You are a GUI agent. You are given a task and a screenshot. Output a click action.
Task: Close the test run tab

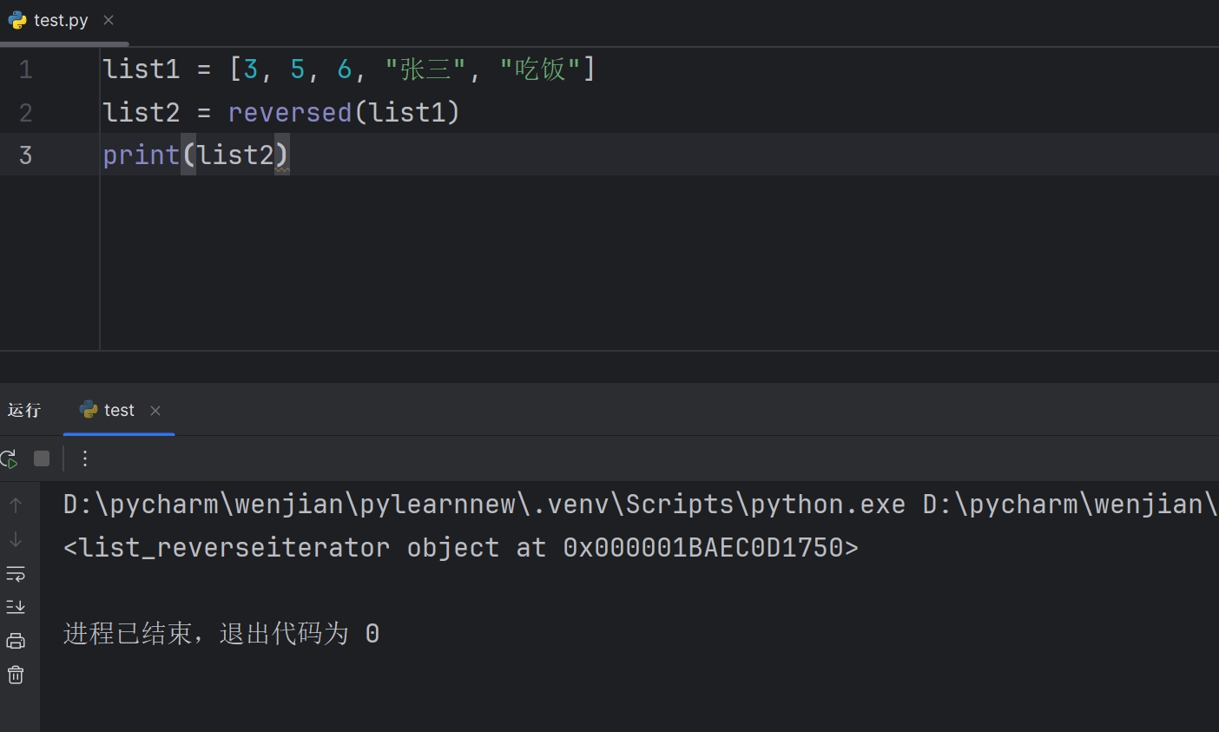click(155, 411)
